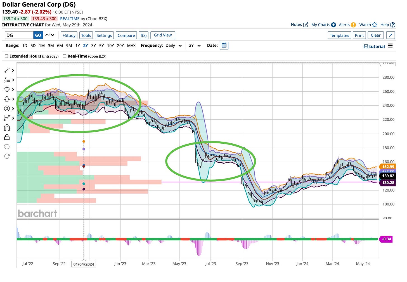Open tutorial video link
Image resolution: width=407 pixels, height=282 pixels.
(x=374, y=46)
